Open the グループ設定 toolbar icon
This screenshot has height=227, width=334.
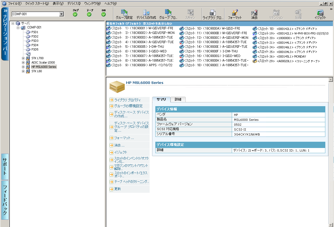click(x=124, y=14)
